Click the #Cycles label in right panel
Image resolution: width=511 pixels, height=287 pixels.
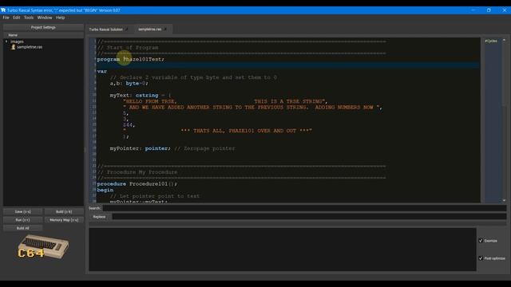[x=491, y=41]
